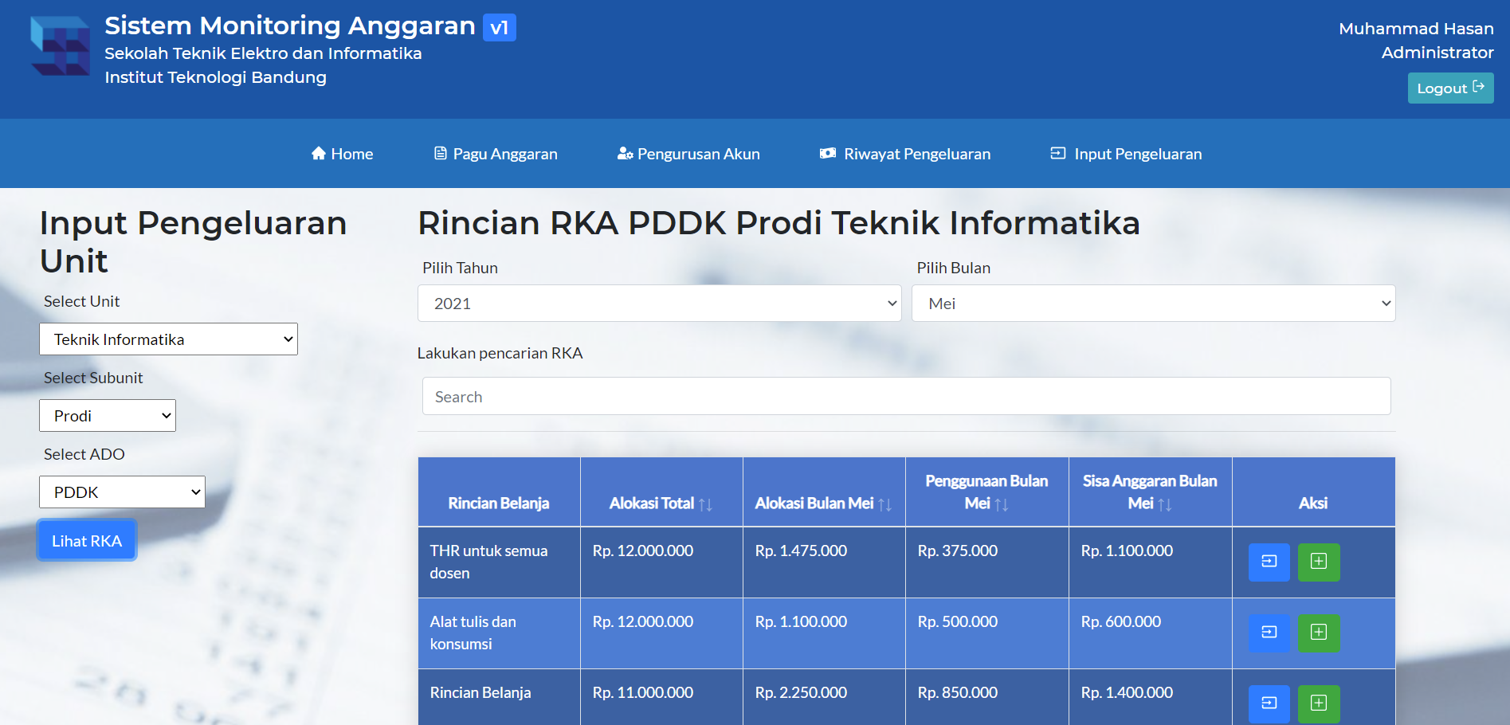Open Pengurusan Akun menu item
Image resolution: width=1510 pixels, height=725 pixels.
coord(688,154)
